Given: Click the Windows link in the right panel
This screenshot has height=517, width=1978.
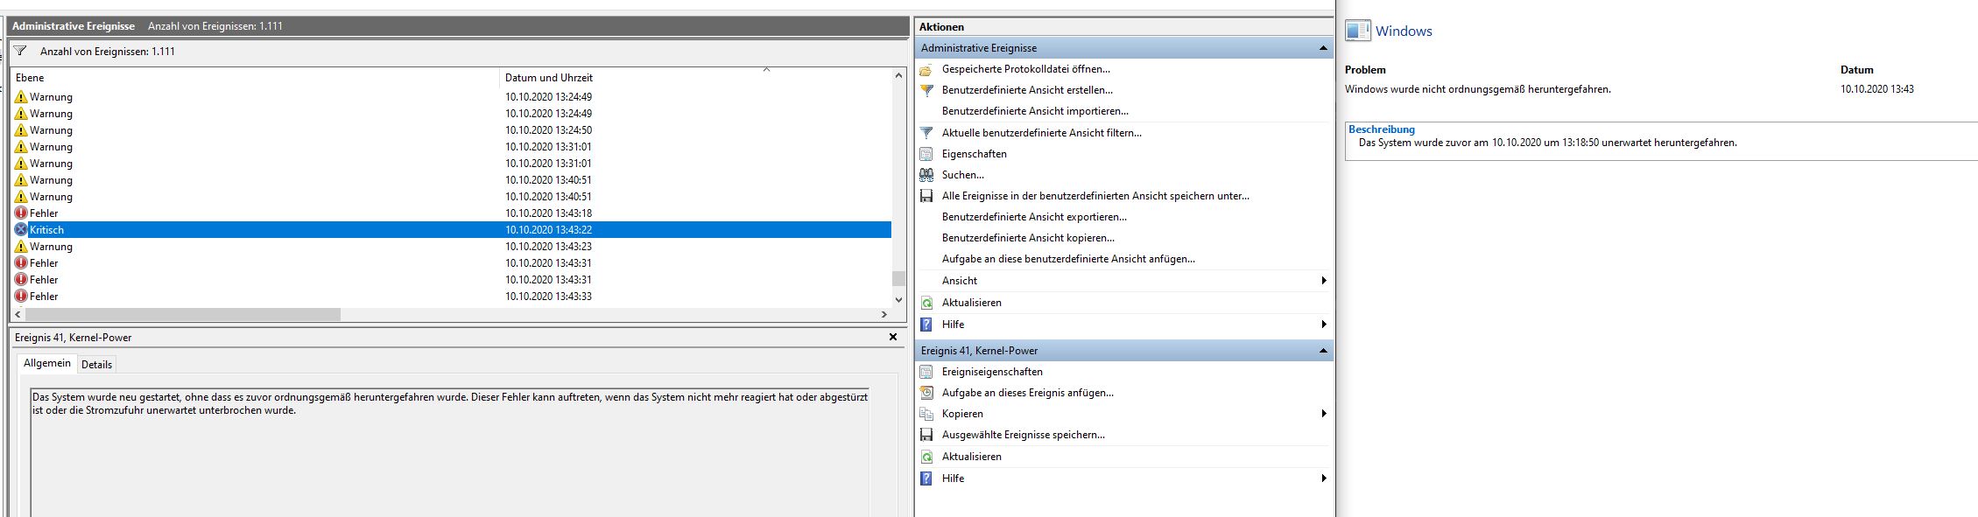Looking at the screenshot, I should pyautogui.click(x=1404, y=31).
